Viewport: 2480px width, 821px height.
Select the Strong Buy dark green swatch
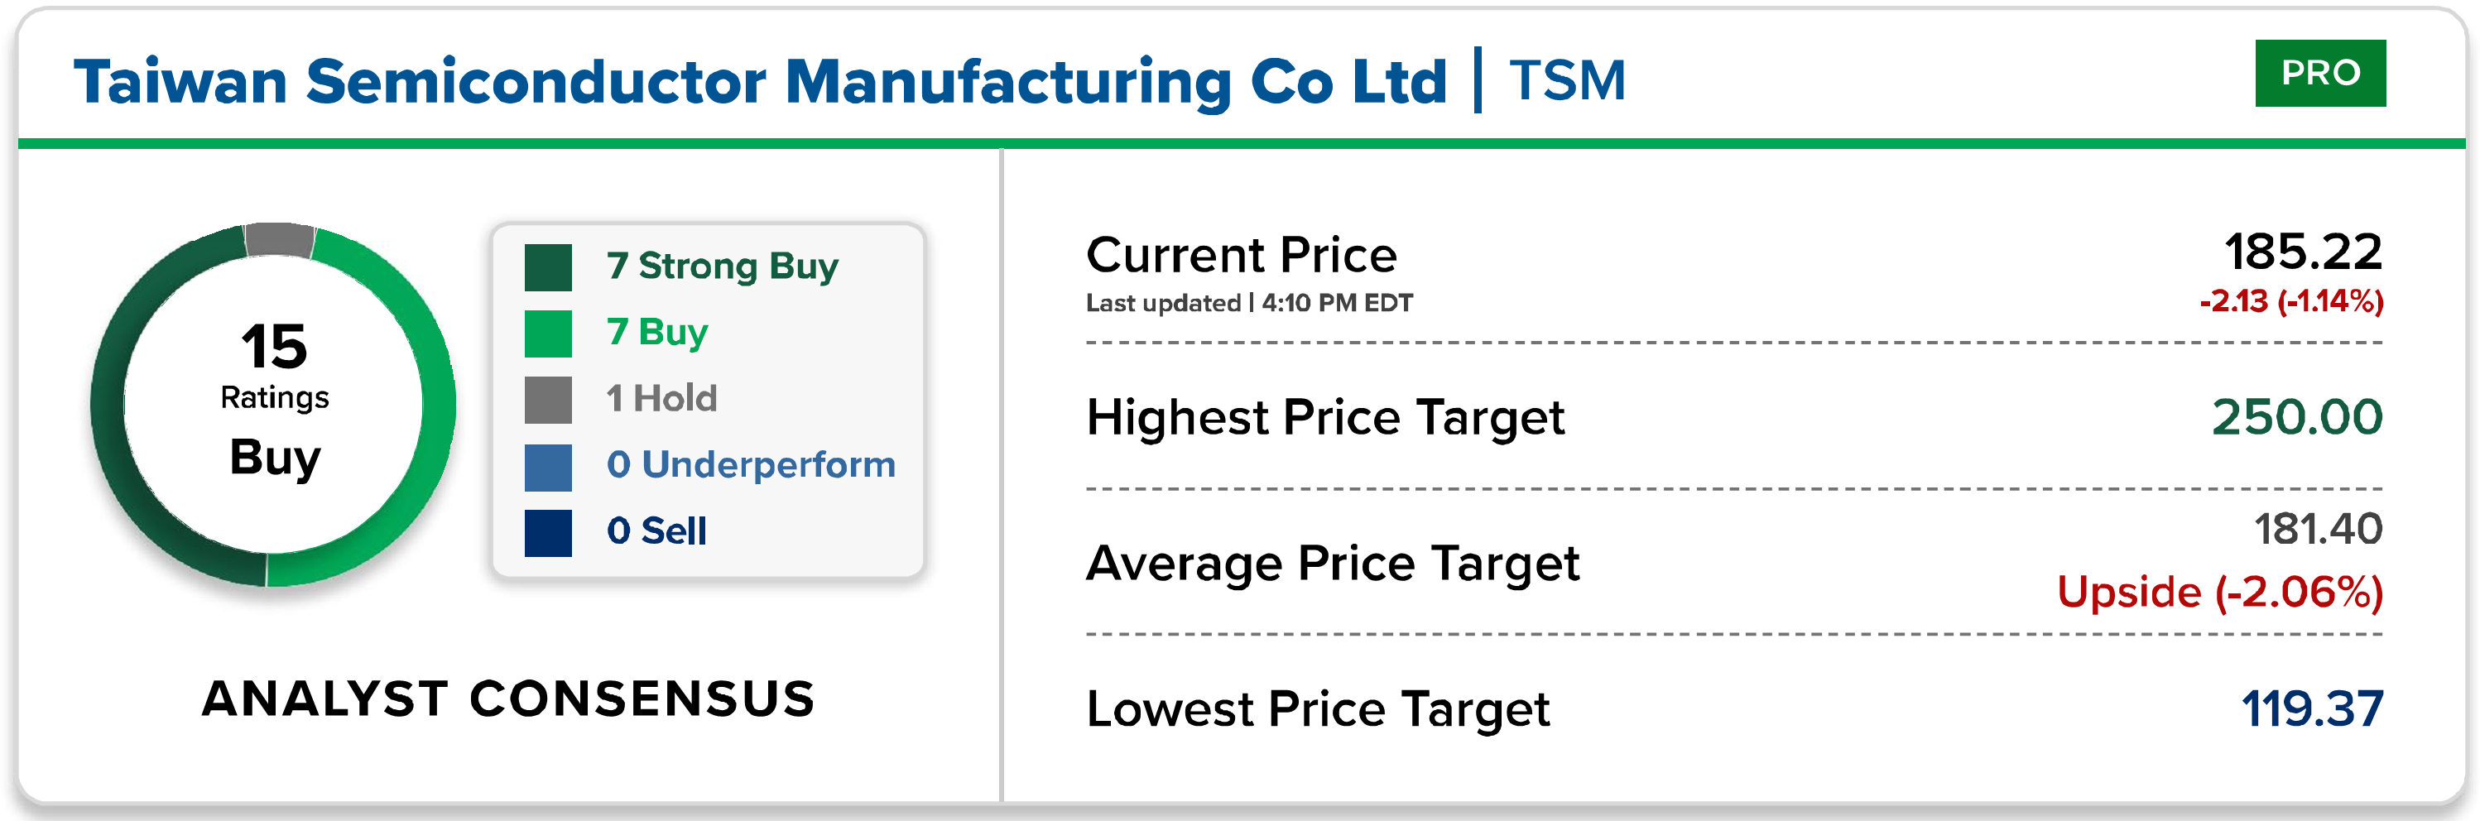(x=548, y=267)
